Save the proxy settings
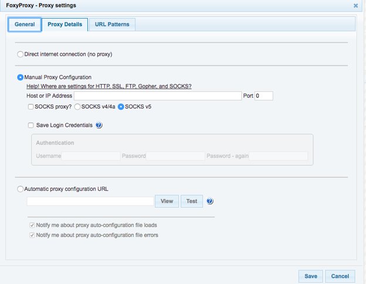 tap(311, 276)
